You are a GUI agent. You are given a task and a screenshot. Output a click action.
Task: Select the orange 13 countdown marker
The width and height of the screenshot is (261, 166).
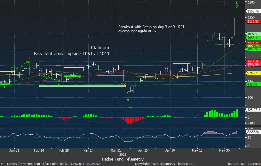[x=123, y=84]
